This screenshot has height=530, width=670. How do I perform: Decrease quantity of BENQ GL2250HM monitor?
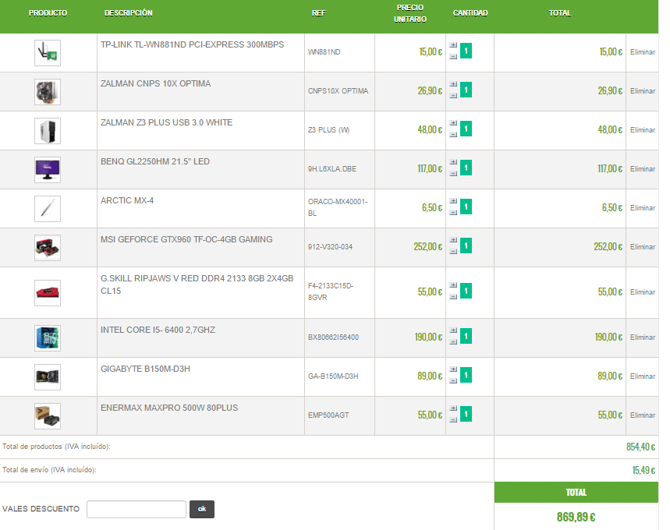coord(453,173)
